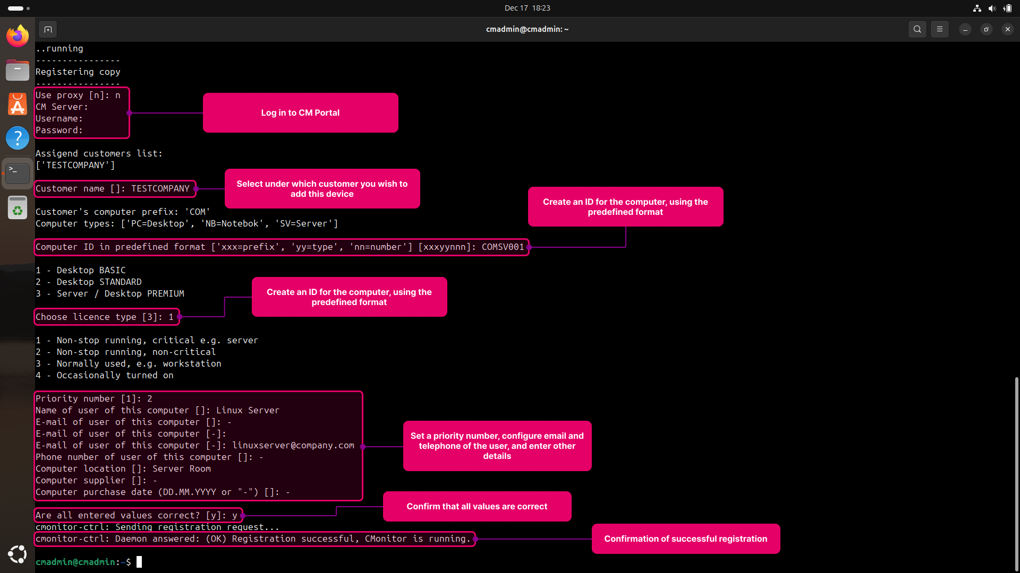Click the 'Phone number of user' line

click(x=150, y=457)
